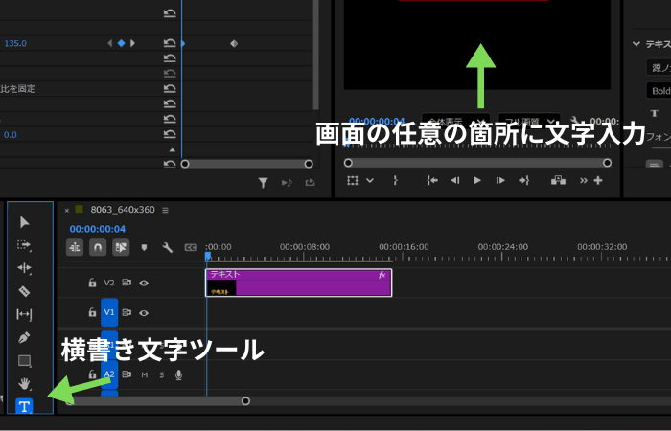Reset parameter in the 比を固定 row
The width and height of the screenshot is (671, 431).
[170, 89]
